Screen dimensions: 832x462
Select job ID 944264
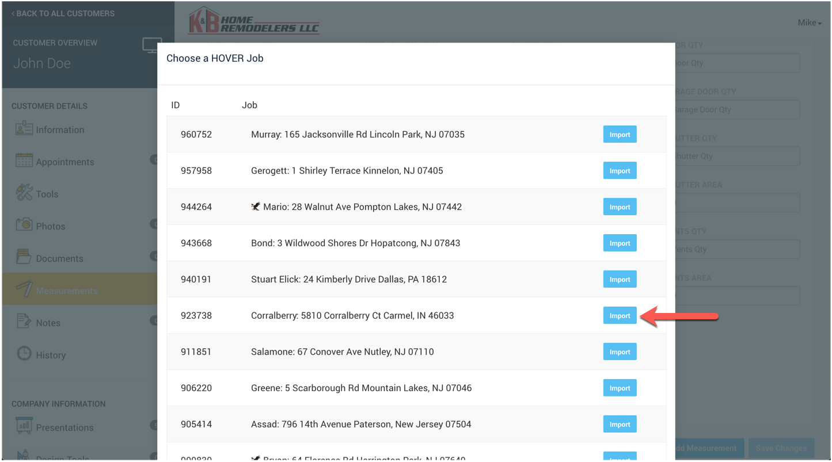(196, 207)
